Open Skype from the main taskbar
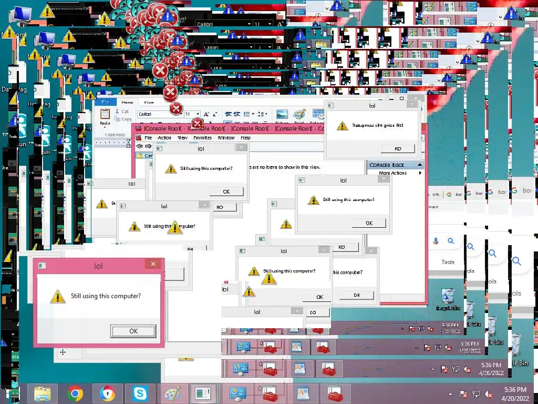The image size is (538, 404). click(140, 393)
